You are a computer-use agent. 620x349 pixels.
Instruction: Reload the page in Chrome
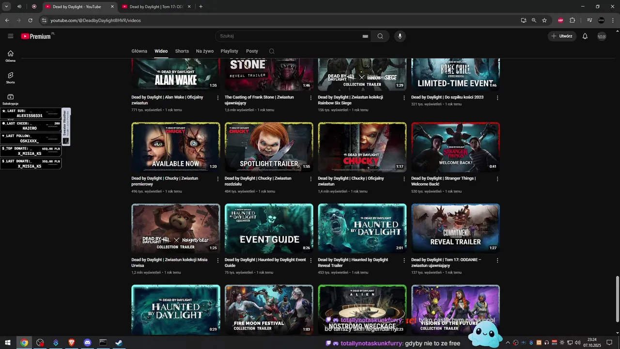(30, 20)
